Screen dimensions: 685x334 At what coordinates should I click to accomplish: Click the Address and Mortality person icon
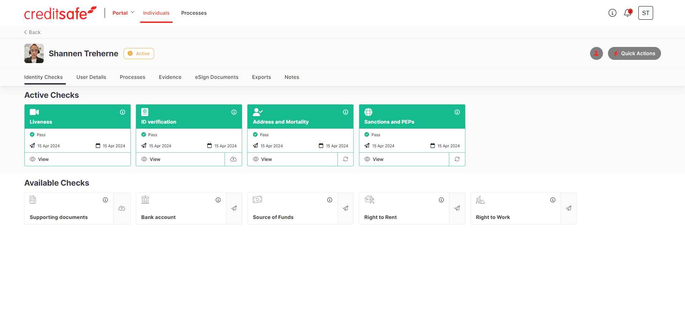pos(258,112)
